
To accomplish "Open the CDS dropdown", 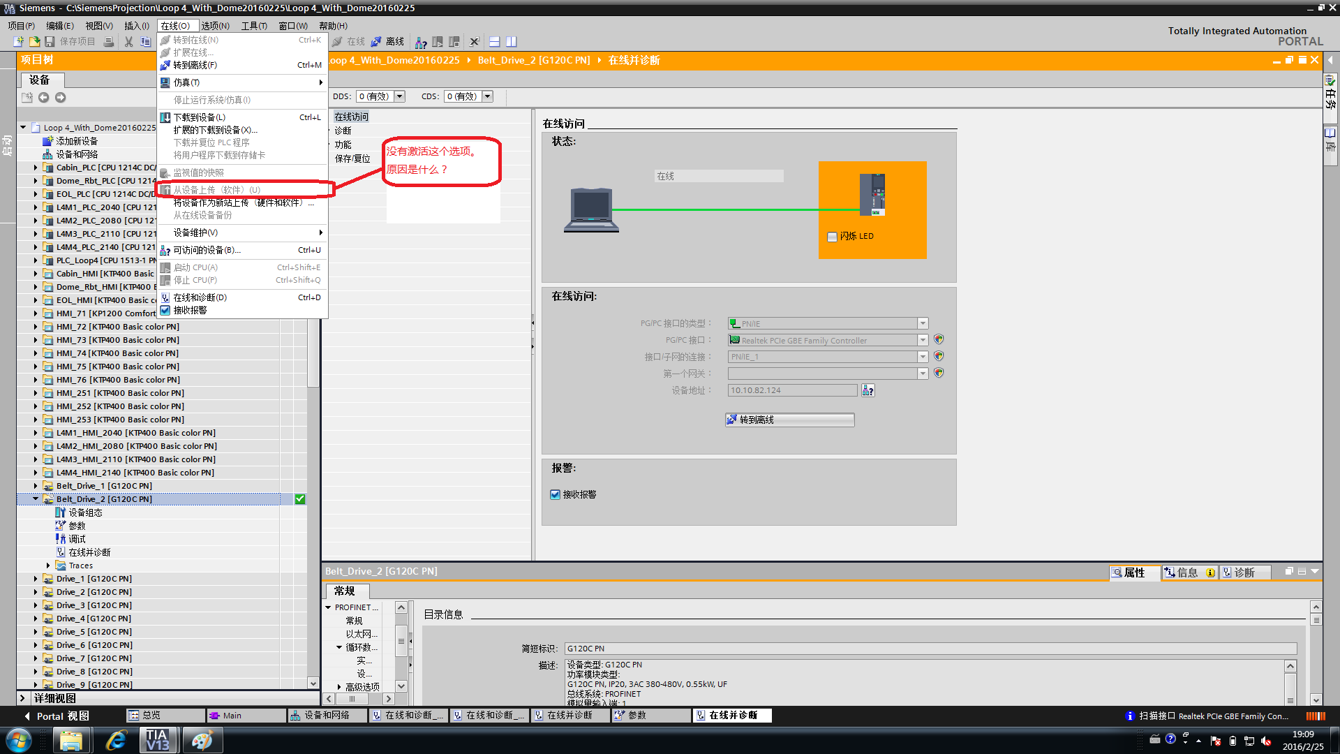I will point(488,96).
